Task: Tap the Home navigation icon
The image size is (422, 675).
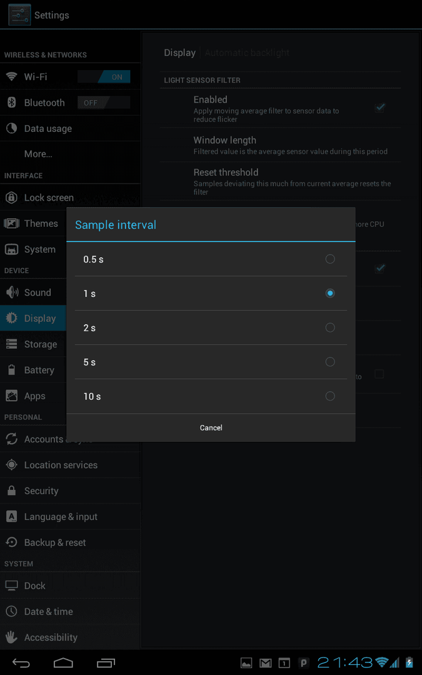Action: (x=63, y=662)
